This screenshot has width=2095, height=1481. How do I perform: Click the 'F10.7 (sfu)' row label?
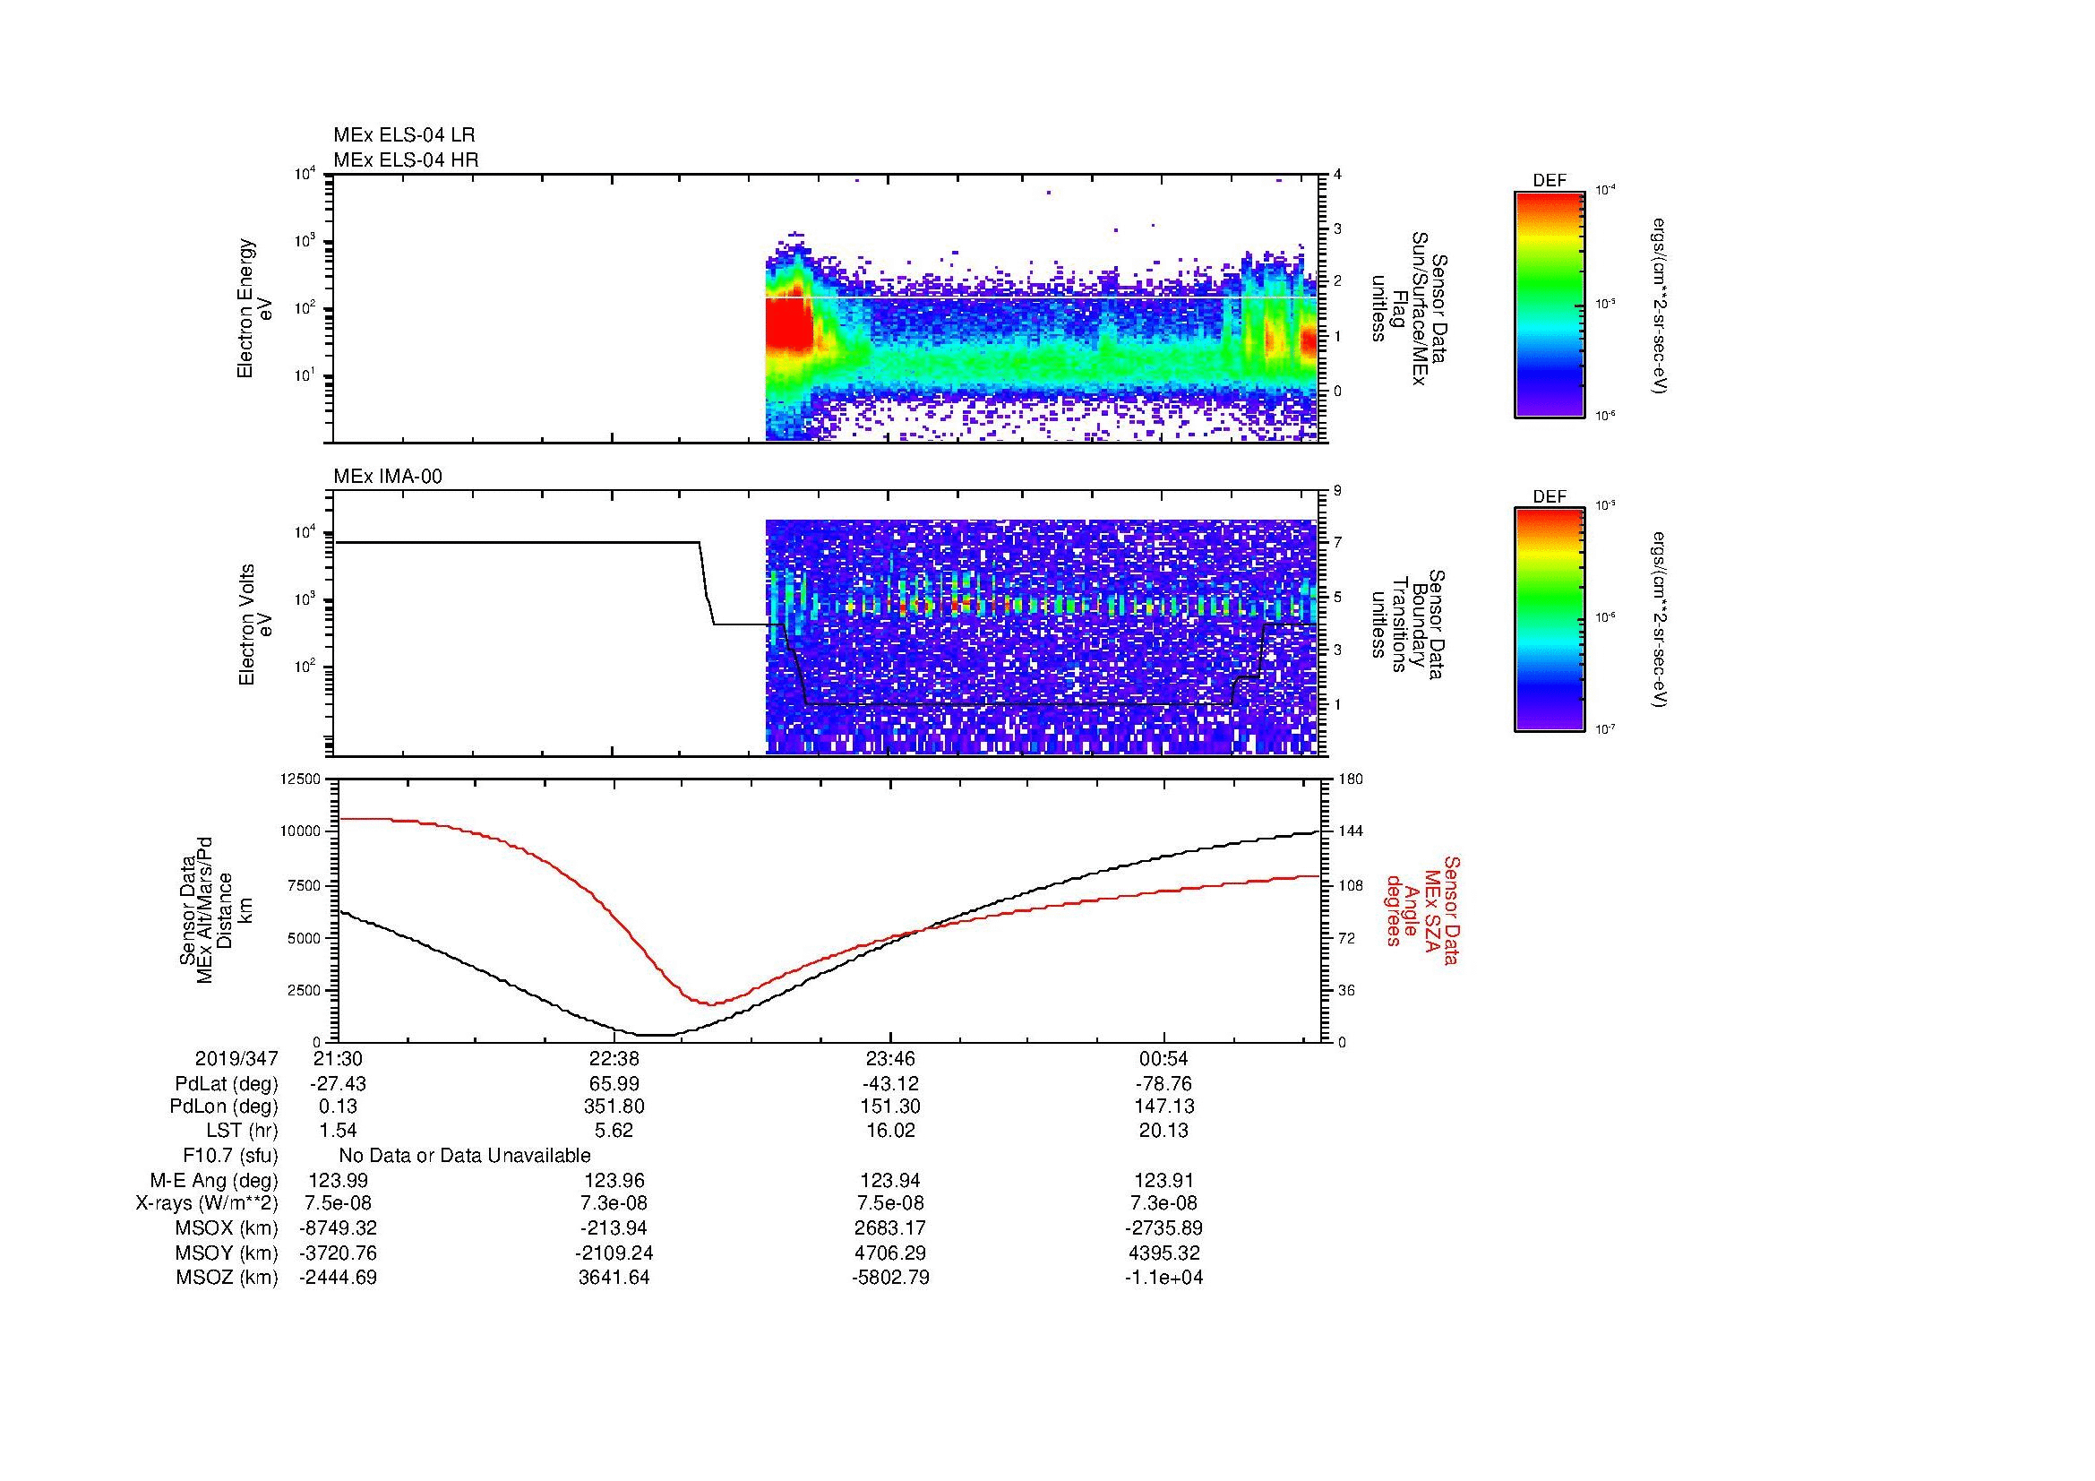tap(230, 1156)
